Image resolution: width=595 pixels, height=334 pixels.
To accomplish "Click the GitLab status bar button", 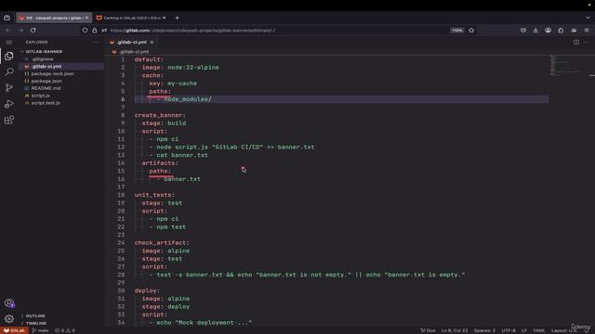I will pyautogui.click(x=15, y=330).
